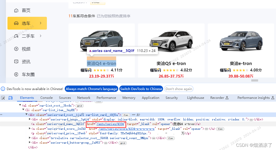Expand the series-card_button-group div node

click(30, 142)
